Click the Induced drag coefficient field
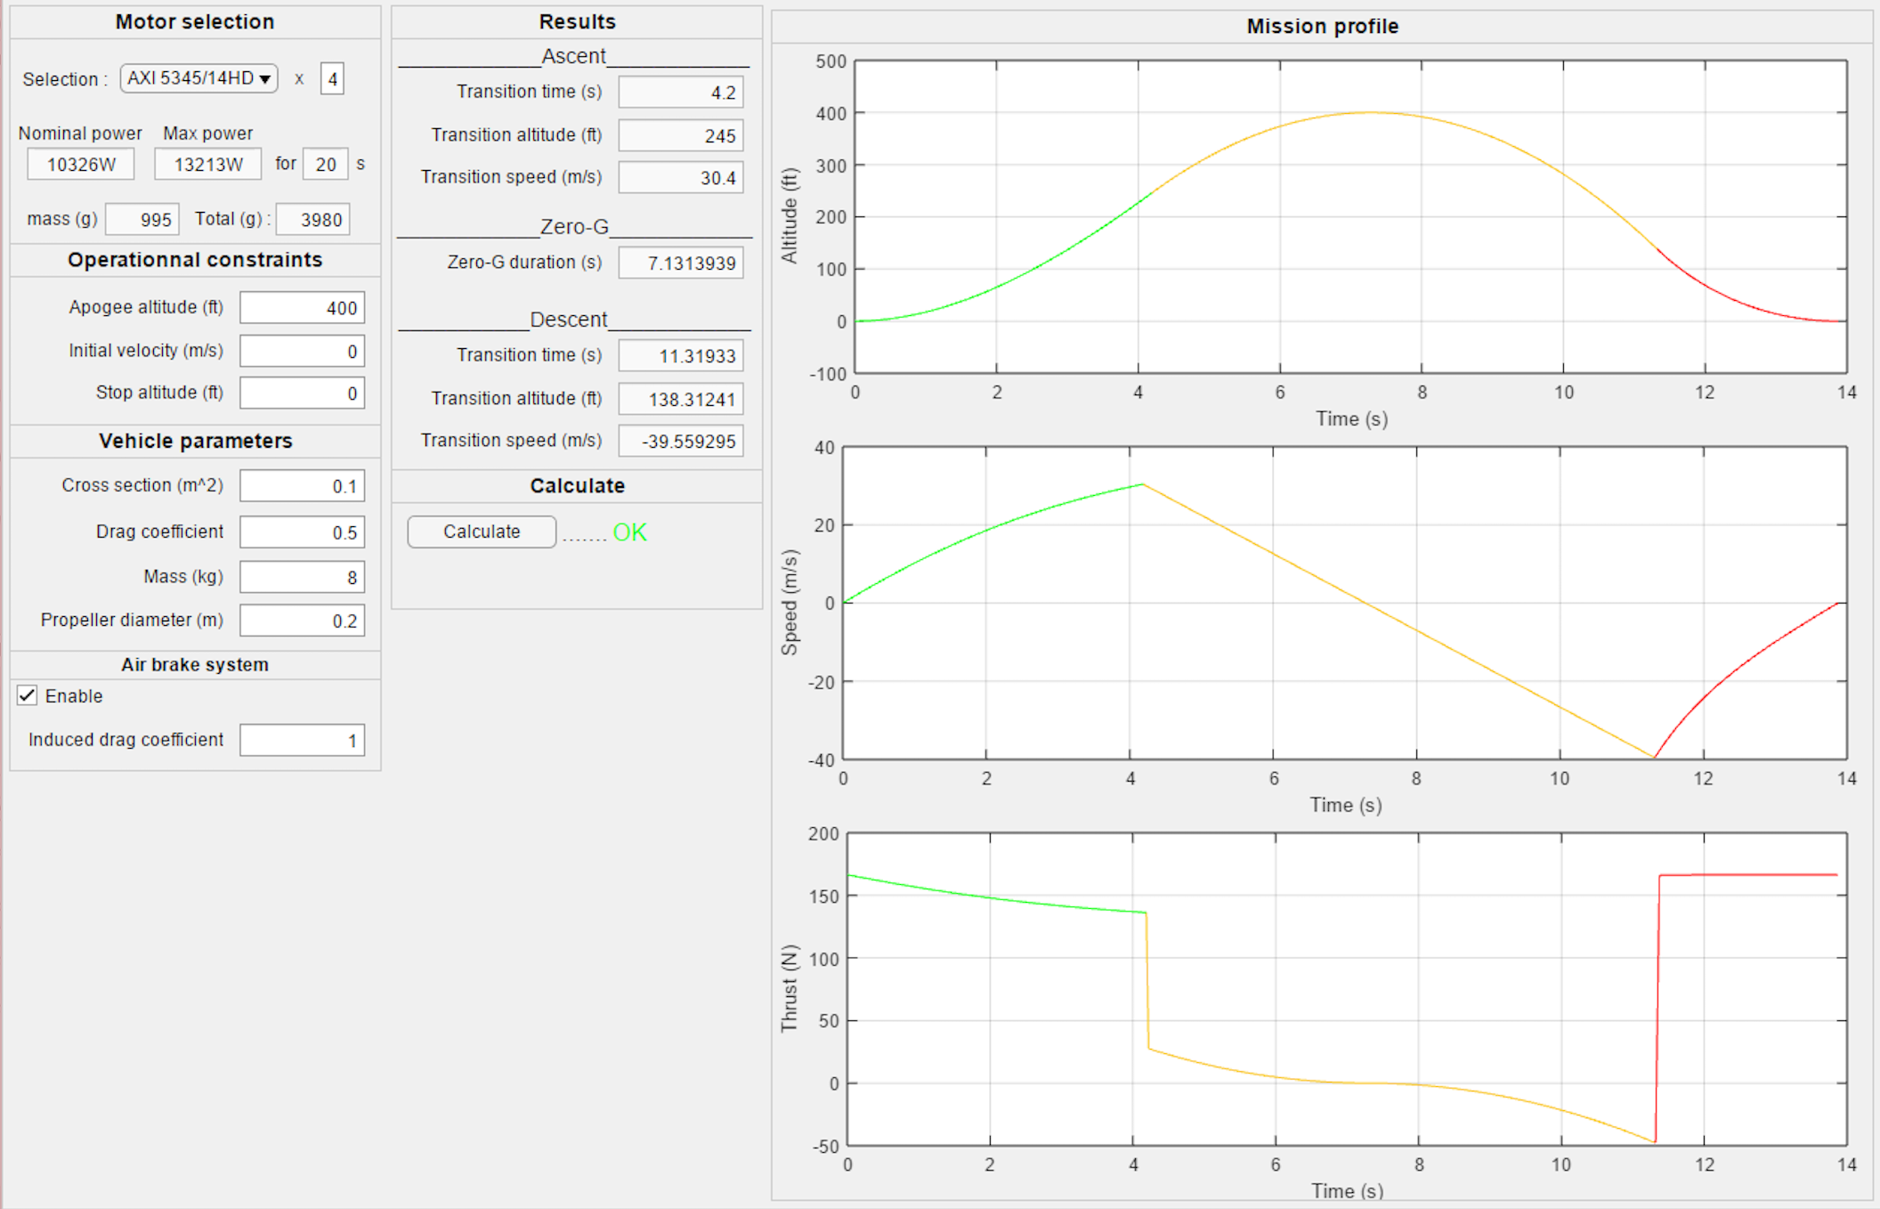The image size is (1880, 1209). (302, 741)
